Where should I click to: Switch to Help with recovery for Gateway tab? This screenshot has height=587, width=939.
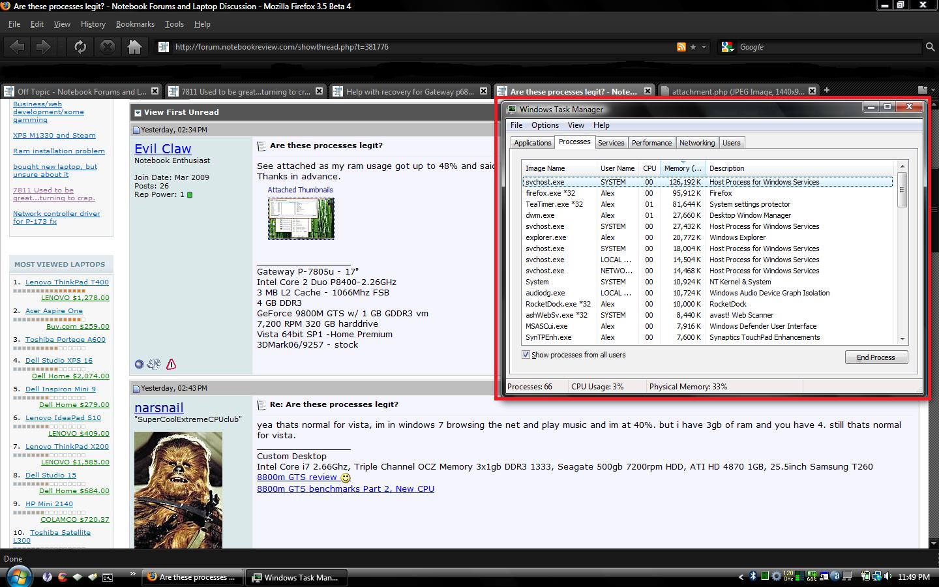pyautogui.click(x=410, y=92)
